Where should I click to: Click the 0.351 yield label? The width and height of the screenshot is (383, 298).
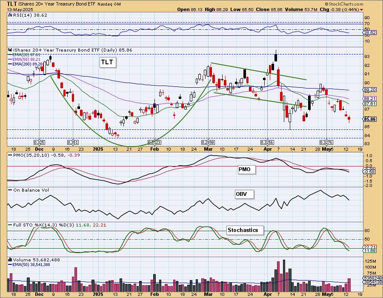(x=73, y=143)
